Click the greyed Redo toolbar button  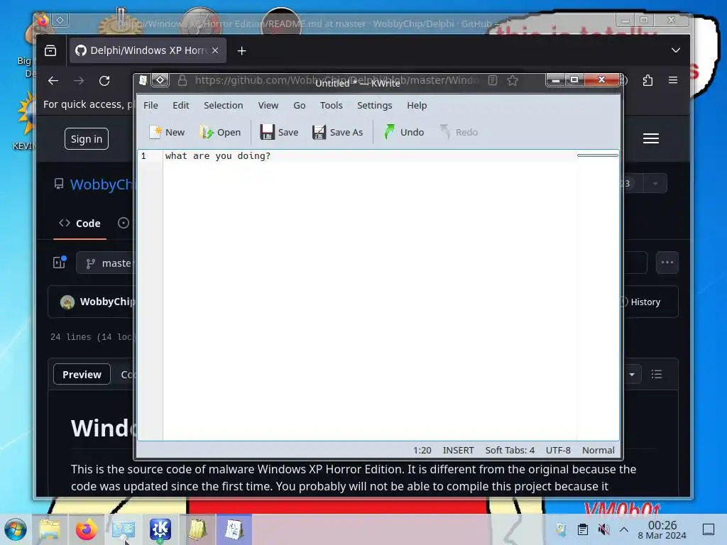point(459,132)
